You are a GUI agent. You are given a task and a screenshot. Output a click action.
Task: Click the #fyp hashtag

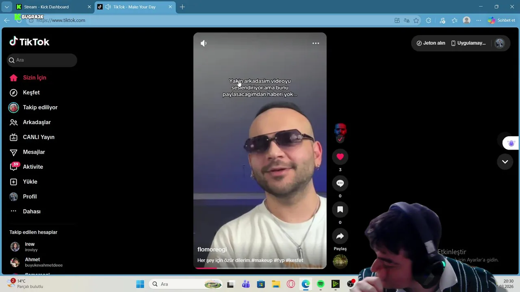tap(279, 260)
